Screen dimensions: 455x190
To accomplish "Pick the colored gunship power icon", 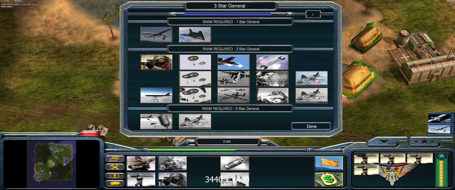I will tap(311, 79).
